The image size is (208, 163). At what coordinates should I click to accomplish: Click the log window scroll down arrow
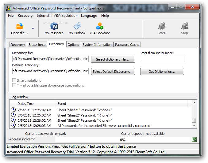coord(194,126)
